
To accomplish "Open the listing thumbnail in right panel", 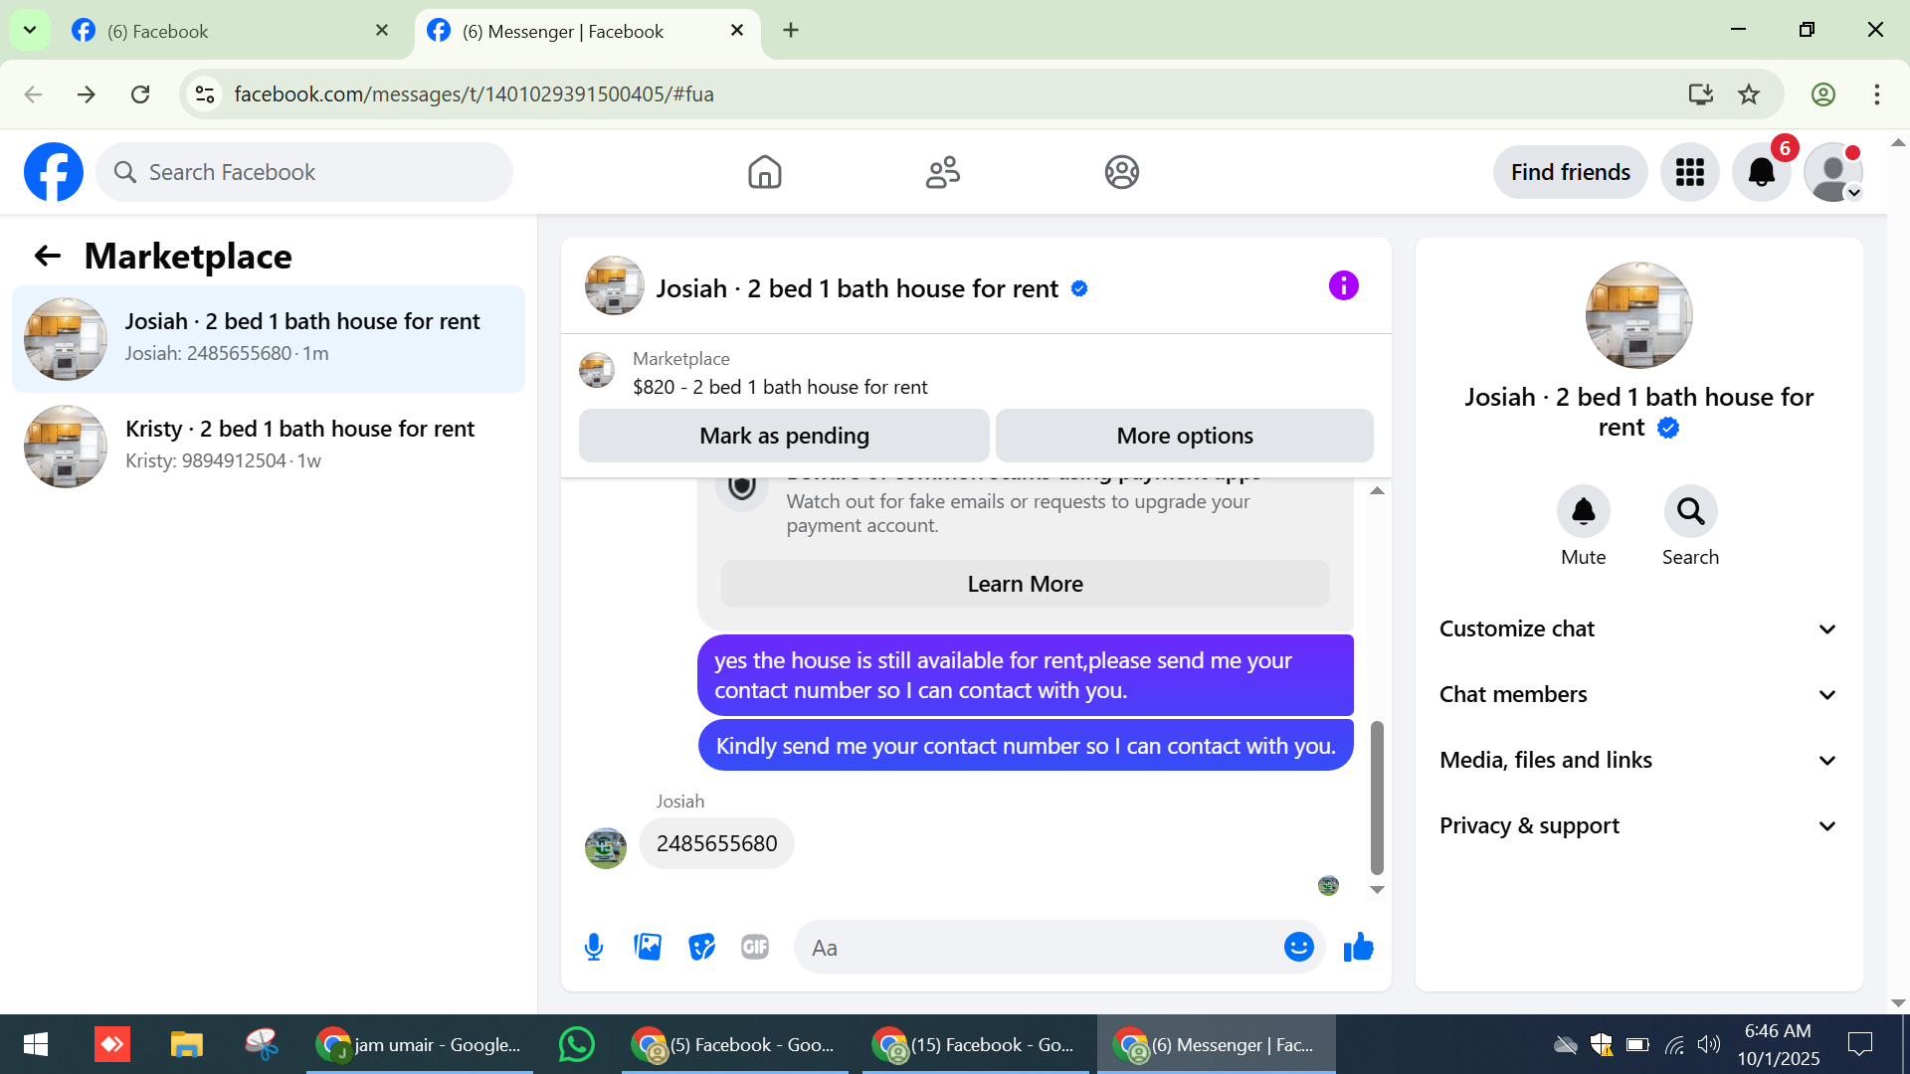I will (x=1638, y=315).
